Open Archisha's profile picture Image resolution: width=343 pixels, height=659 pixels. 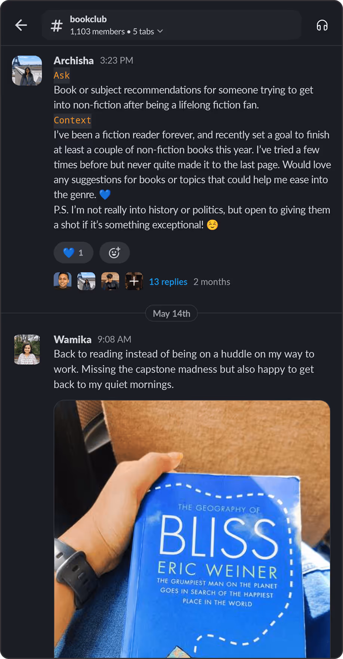click(27, 70)
